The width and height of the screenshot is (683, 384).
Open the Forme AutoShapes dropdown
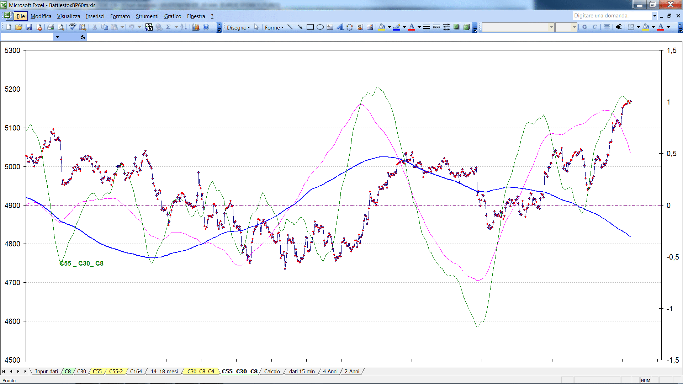274,27
